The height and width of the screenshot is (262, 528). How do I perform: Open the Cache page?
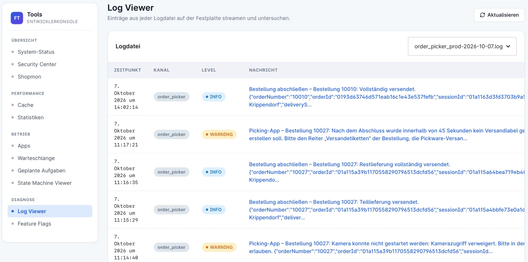coord(25,105)
